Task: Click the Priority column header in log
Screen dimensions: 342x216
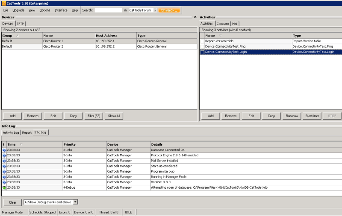Action: coord(85,144)
